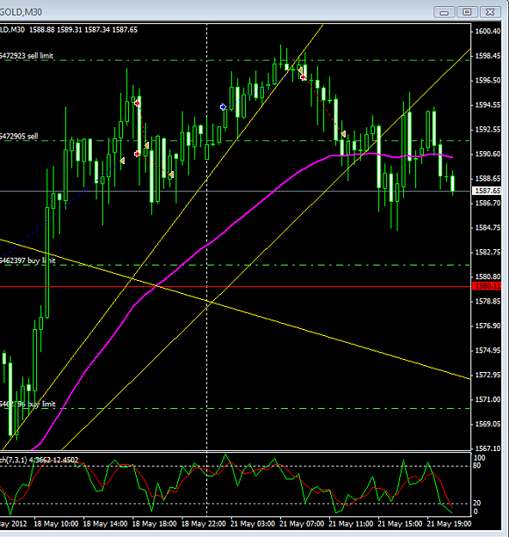
Task: Click the stochastic 20 level label
Action: [x=477, y=503]
